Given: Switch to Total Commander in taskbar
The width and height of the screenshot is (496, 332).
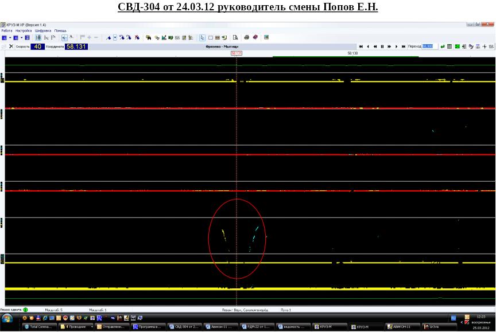Looking at the screenshot, I should (x=38, y=327).
